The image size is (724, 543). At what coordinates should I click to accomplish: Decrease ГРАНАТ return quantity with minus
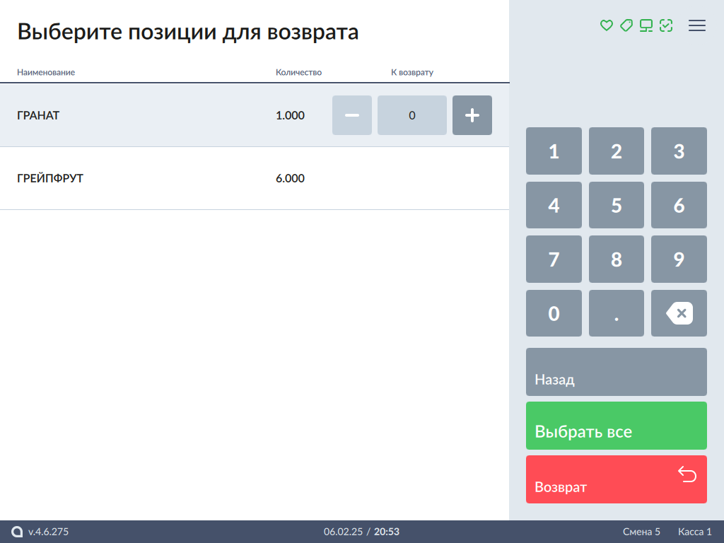click(x=351, y=115)
